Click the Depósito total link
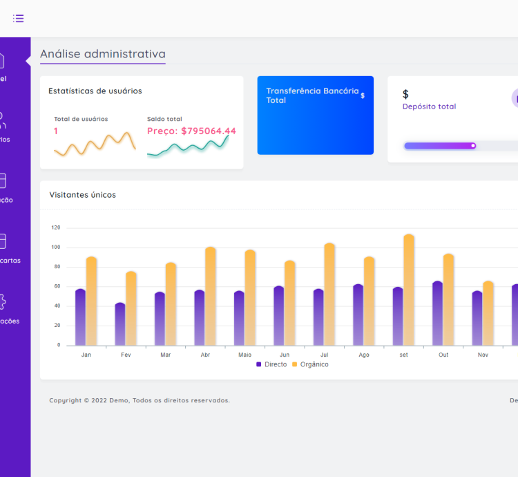This screenshot has width=518, height=477. [x=429, y=106]
